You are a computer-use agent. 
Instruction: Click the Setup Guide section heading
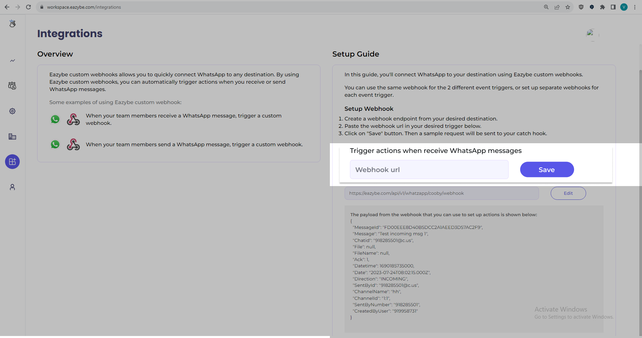pyautogui.click(x=356, y=54)
